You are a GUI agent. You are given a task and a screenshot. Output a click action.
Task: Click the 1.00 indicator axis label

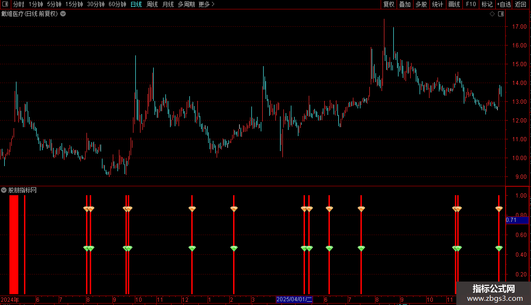pos(521,196)
